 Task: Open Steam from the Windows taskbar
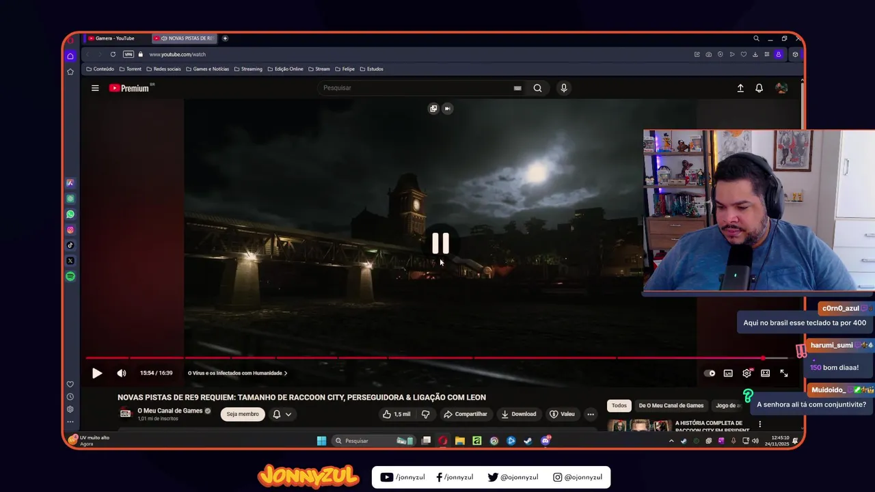[528, 441]
